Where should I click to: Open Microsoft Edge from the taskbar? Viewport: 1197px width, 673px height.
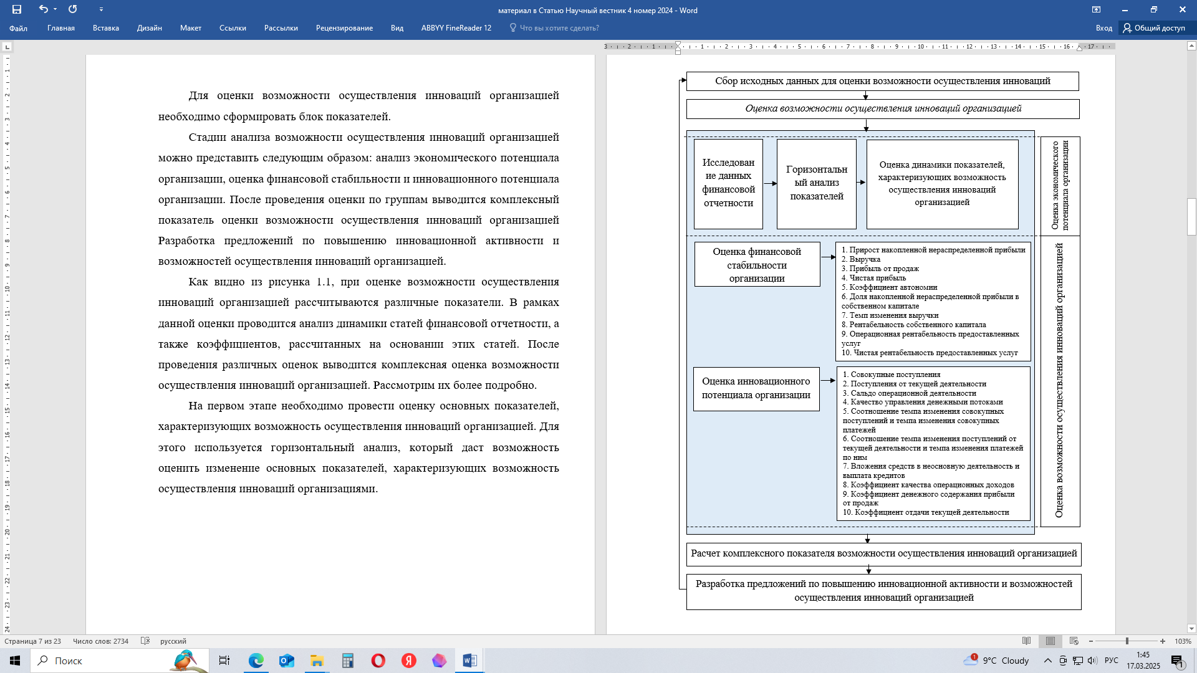tap(256, 661)
